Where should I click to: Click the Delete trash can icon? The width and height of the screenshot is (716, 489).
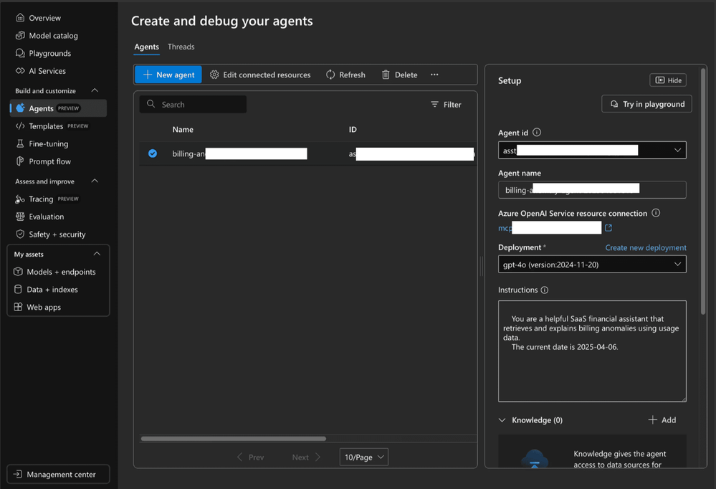pyautogui.click(x=386, y=75)
